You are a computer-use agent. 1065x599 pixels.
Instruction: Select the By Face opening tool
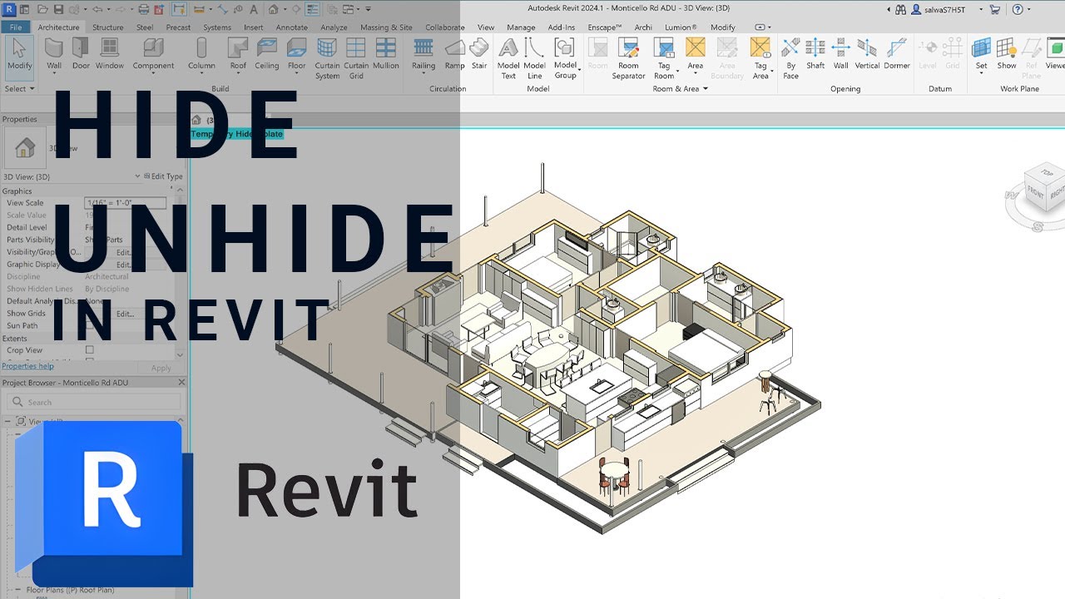click(790, 58)
